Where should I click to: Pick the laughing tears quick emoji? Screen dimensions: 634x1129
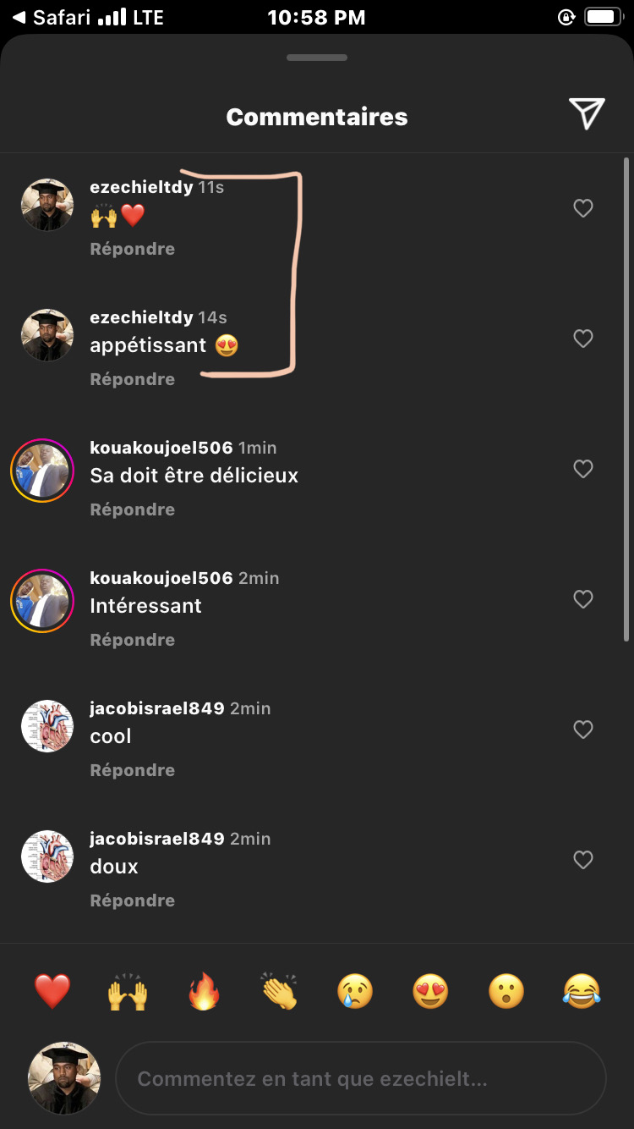[x=582, y=991]
